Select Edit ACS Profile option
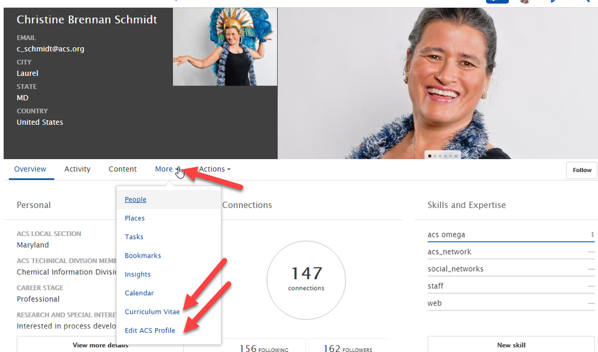 pyautogui.click(x=150, y=330)
